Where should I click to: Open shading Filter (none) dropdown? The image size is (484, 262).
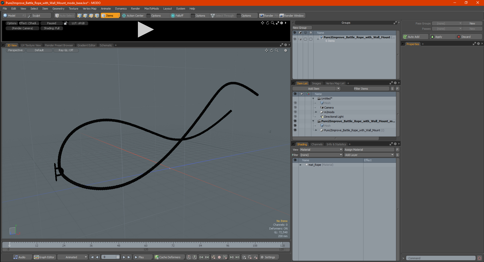point(321,155)
